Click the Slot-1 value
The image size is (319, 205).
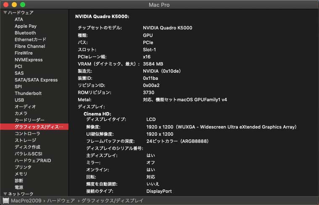click(149, 50)
